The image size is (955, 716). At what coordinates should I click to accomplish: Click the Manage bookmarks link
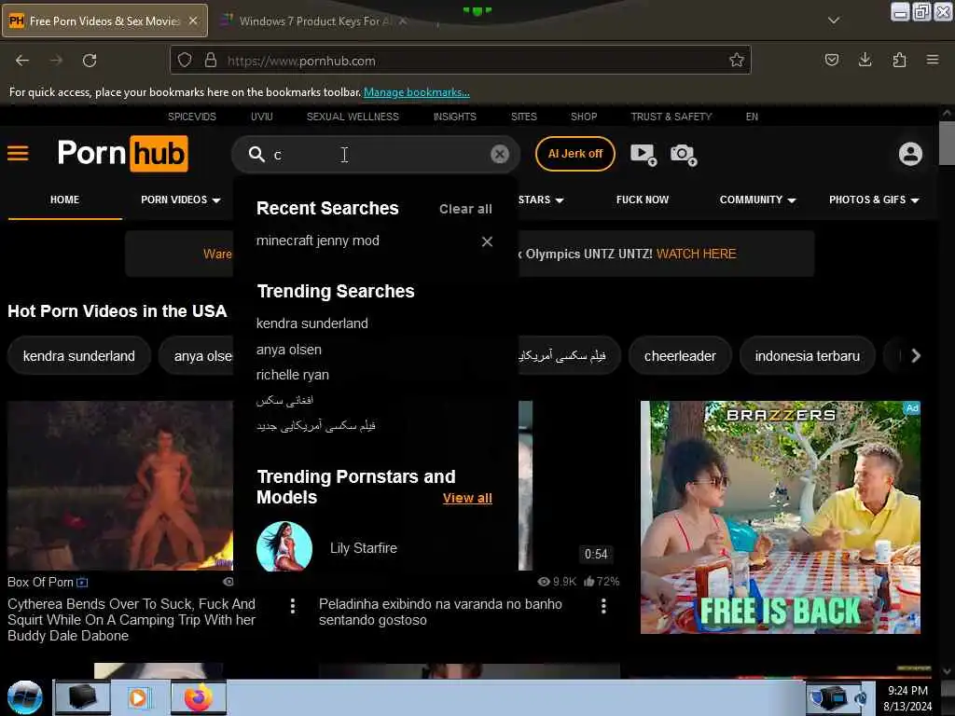pos(417,92)
